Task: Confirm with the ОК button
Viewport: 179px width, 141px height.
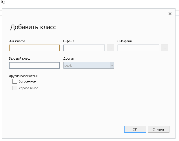Action: coord(135,129)
